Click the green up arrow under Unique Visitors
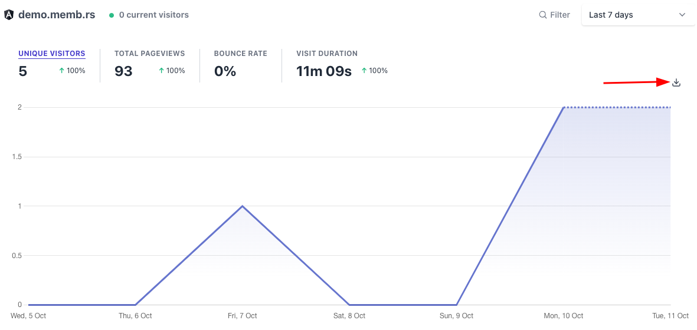697x330 pixels. click(62, 71)
